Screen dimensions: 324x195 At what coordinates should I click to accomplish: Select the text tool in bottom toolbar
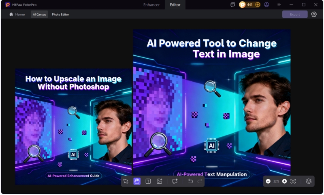148,181
